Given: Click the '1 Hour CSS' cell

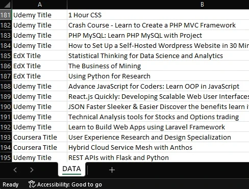Looking at the screenshot, I should pyautogui.click(x=158, y=15).
